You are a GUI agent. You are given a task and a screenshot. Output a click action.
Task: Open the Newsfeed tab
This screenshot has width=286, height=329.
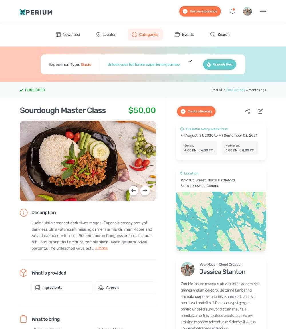[x=68, y=35]
